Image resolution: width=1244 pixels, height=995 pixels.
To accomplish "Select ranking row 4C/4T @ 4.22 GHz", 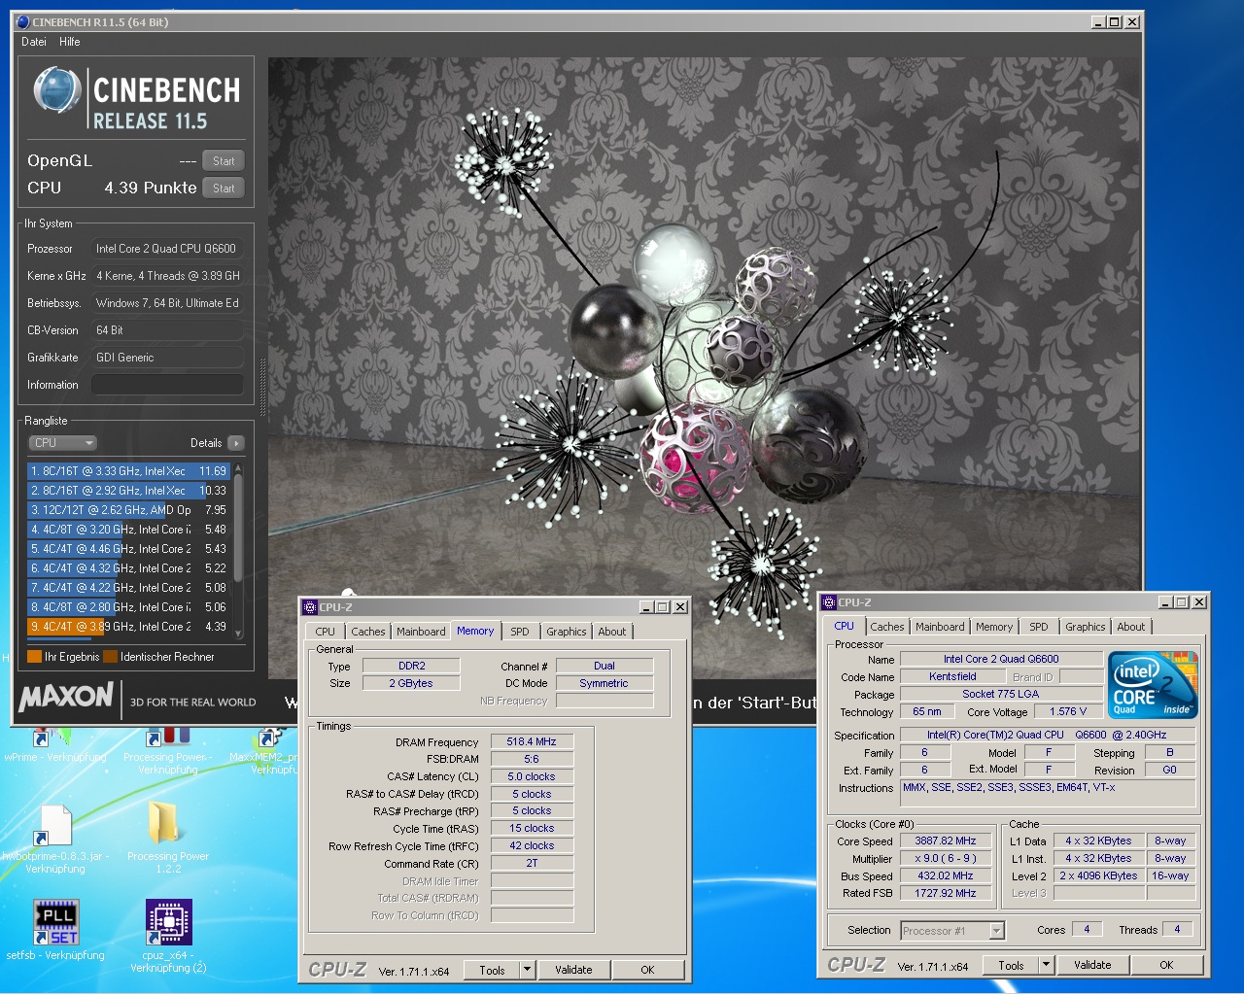I will (x=128, y=588).
